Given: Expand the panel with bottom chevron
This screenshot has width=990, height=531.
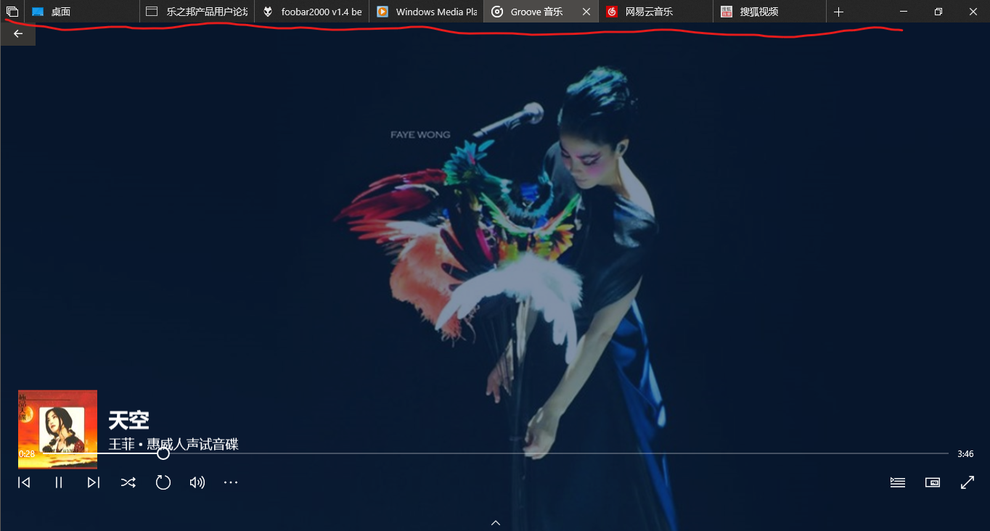Looking at the screenshot, I should point(496,522).
